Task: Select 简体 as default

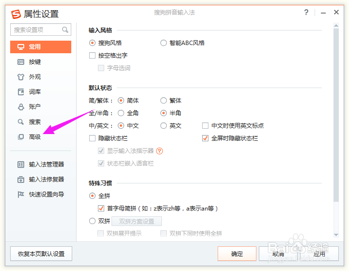Action: [x=121, y=101]
